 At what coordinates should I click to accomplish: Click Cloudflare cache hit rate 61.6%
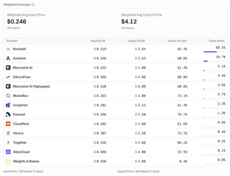pyautogui.click(x=182, y=124)
